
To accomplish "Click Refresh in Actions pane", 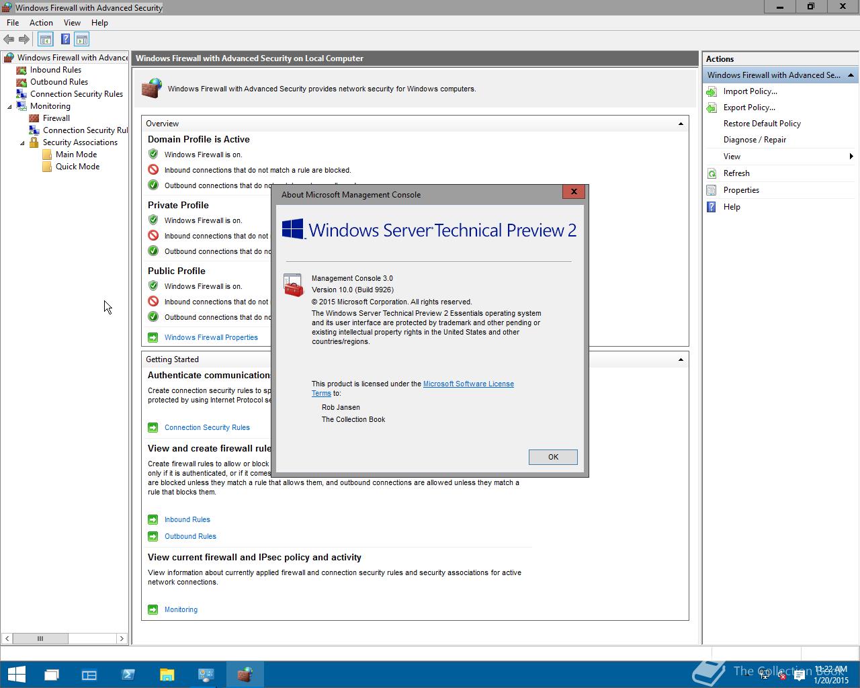I will [736, 173].
